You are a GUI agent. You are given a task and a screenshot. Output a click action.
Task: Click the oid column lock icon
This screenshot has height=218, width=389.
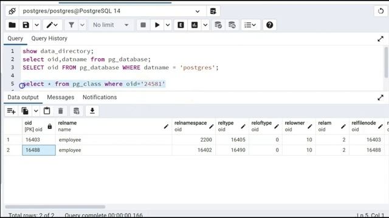pyautogui.click(x=50, y=127)
